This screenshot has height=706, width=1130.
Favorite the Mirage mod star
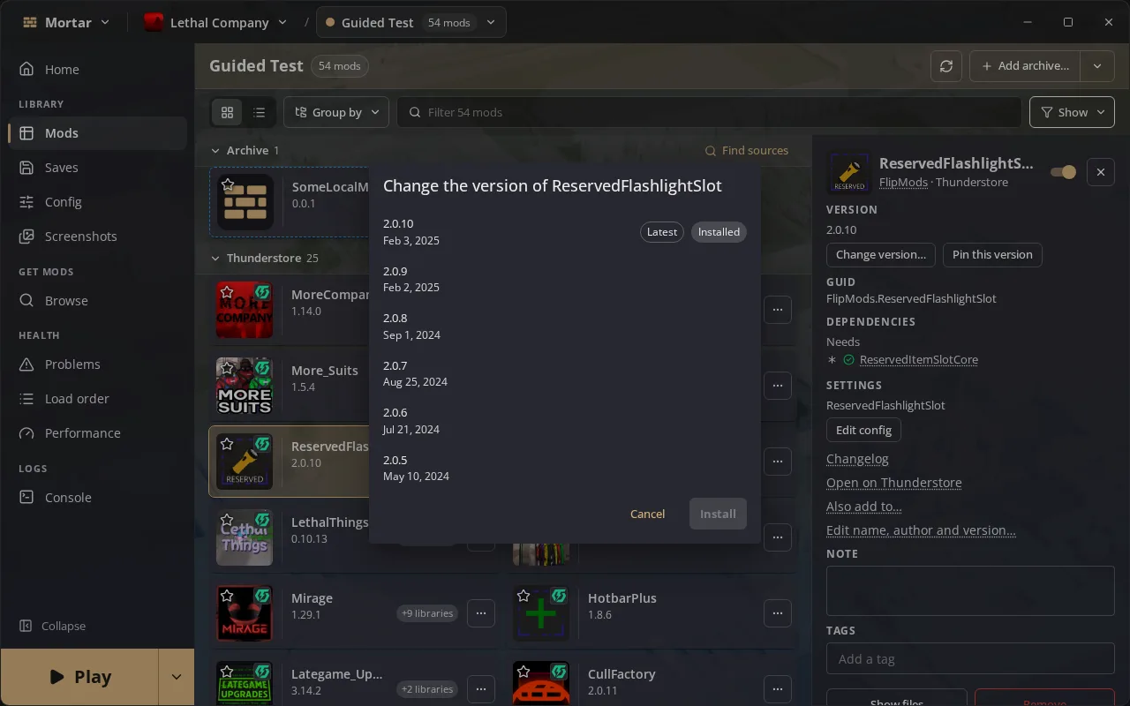click(x=228, y=596)
